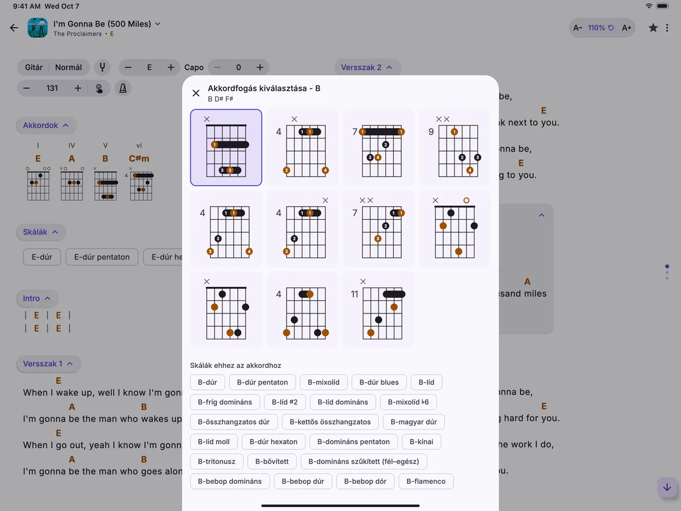Go back using the top-left arrow
This screenshot has height=511, width=681.
point(14,28)
